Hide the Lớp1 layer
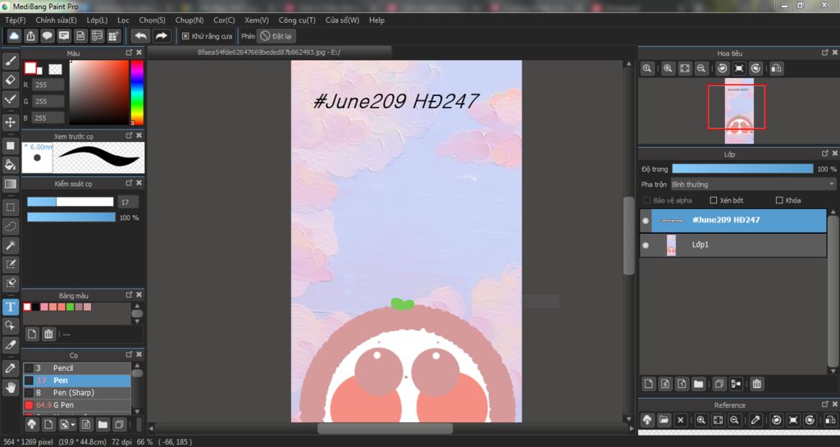Image resolution: width=840 pixels, height=447 pixels. click(646, 245)
